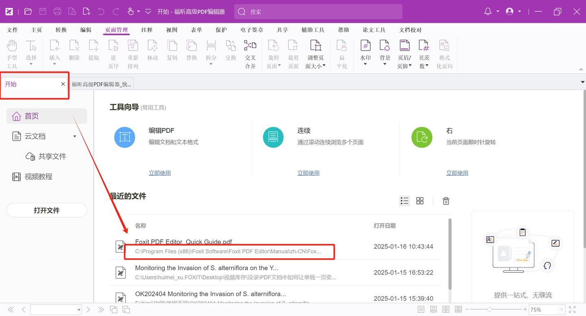Screen dimensions: 586x316
Task: Click the Open folder icon in title bar
Action: coord(28,11)
